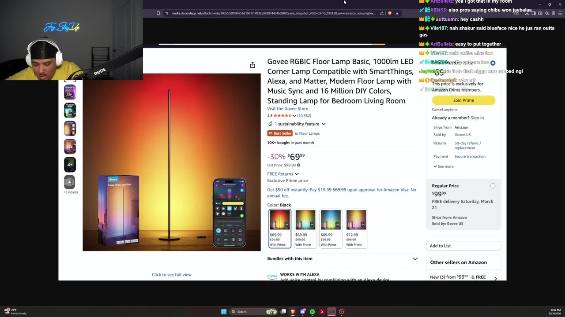Open the taskbar clock showing 8:50 PM
This screenshot has width=565, height=317.
[x=555, y=312]
